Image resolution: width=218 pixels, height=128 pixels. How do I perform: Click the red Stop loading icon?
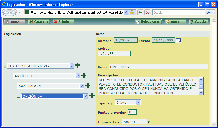(x=147, y=13)
